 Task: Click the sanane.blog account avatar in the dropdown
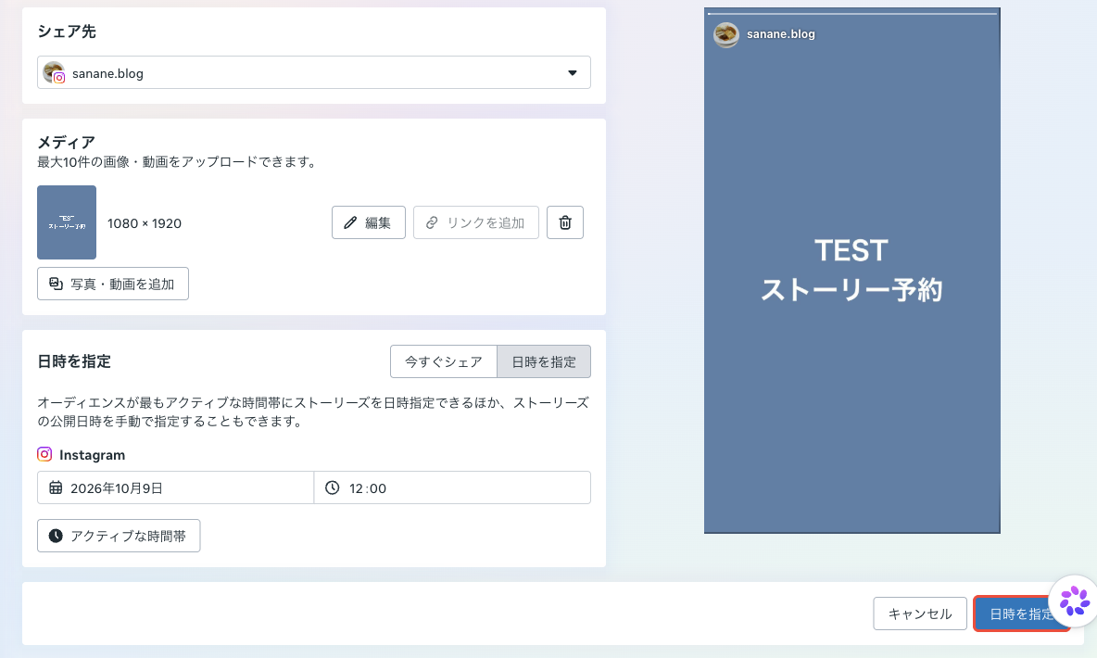click(54, 73)
